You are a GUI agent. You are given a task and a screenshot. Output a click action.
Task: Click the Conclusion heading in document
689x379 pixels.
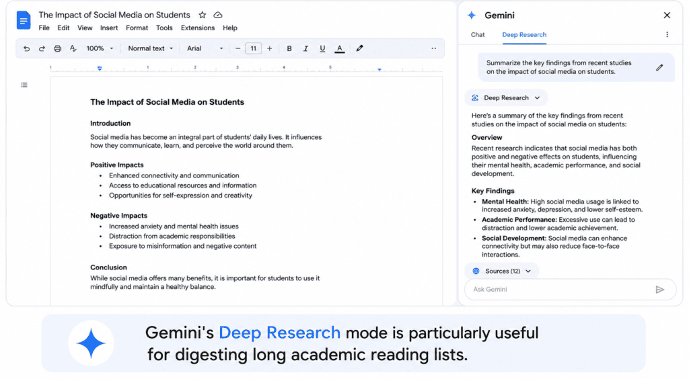point(108,267)
